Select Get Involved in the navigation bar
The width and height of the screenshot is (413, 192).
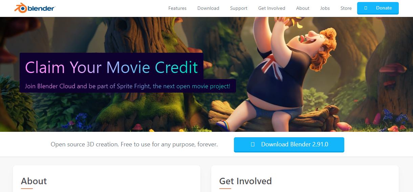pos(271,8)
